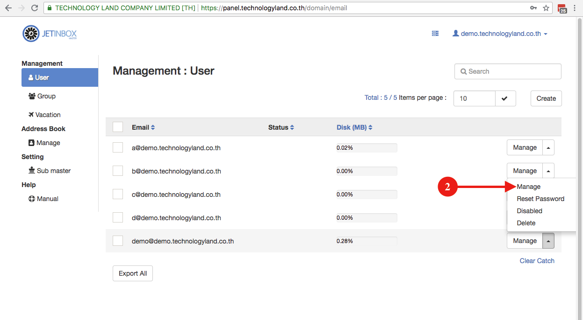This screenshot has height=320, width=583.
Task: Click Manage button for a@demo row
Action: pos(525,147)
